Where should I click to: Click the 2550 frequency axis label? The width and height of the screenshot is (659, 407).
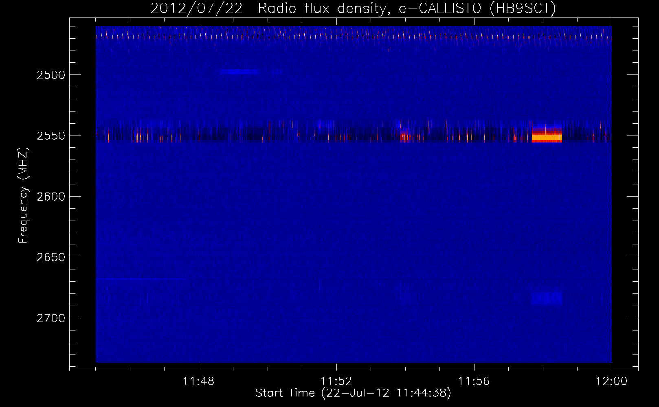(x=51, y=136)
